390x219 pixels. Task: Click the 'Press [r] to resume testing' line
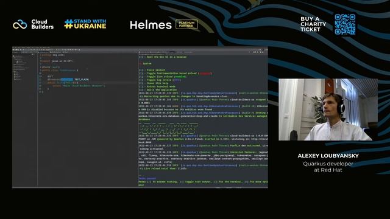click(203, 182)
